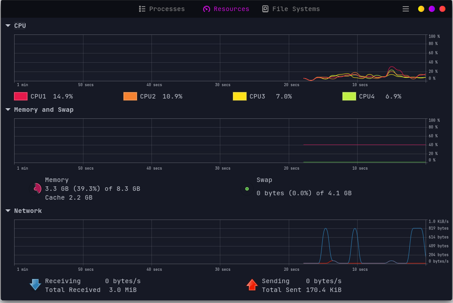This screenshot has height=303, width=453.
Task: Select the Processes list icon in the header
Action: click(x=142, y=8)
